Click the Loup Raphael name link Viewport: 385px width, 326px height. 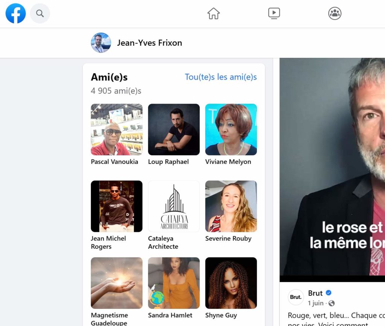[x=168, y=162]
